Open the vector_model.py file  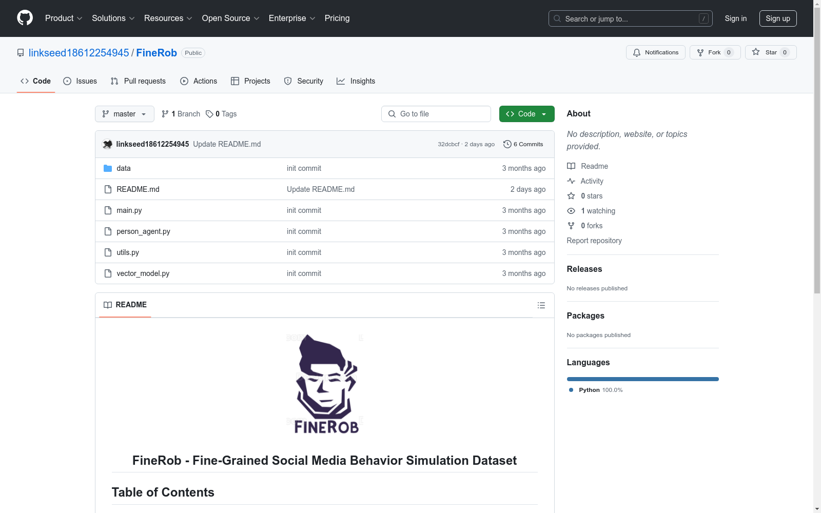[143, 273]
